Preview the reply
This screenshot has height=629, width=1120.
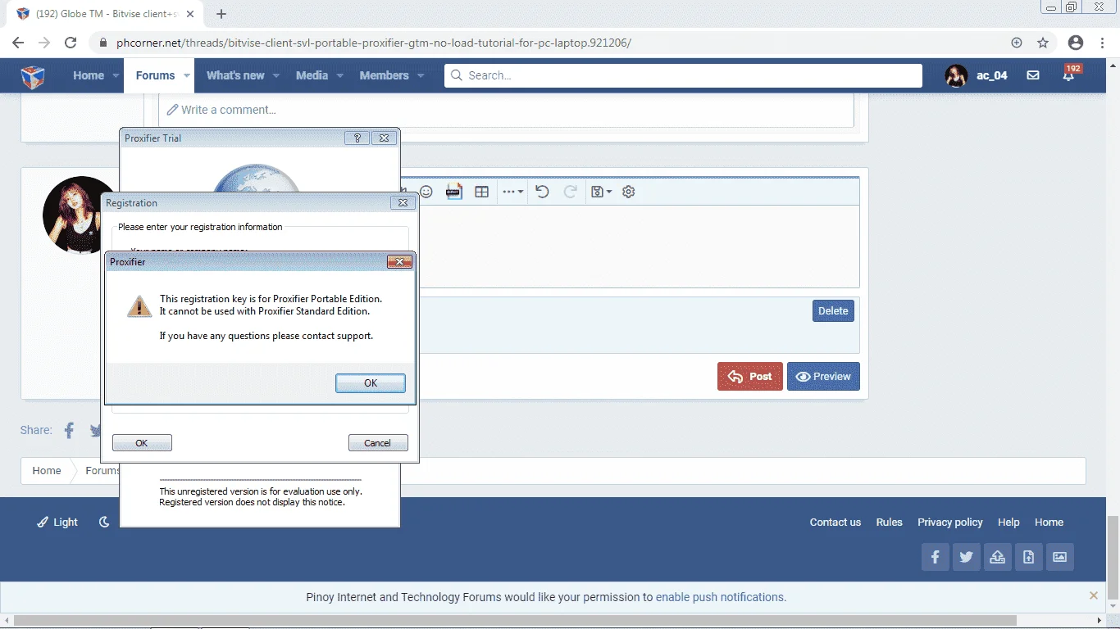click(823, 377)
